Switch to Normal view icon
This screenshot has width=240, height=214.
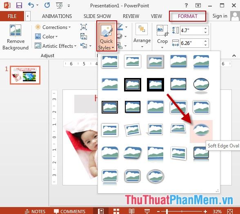click(101, 211)
